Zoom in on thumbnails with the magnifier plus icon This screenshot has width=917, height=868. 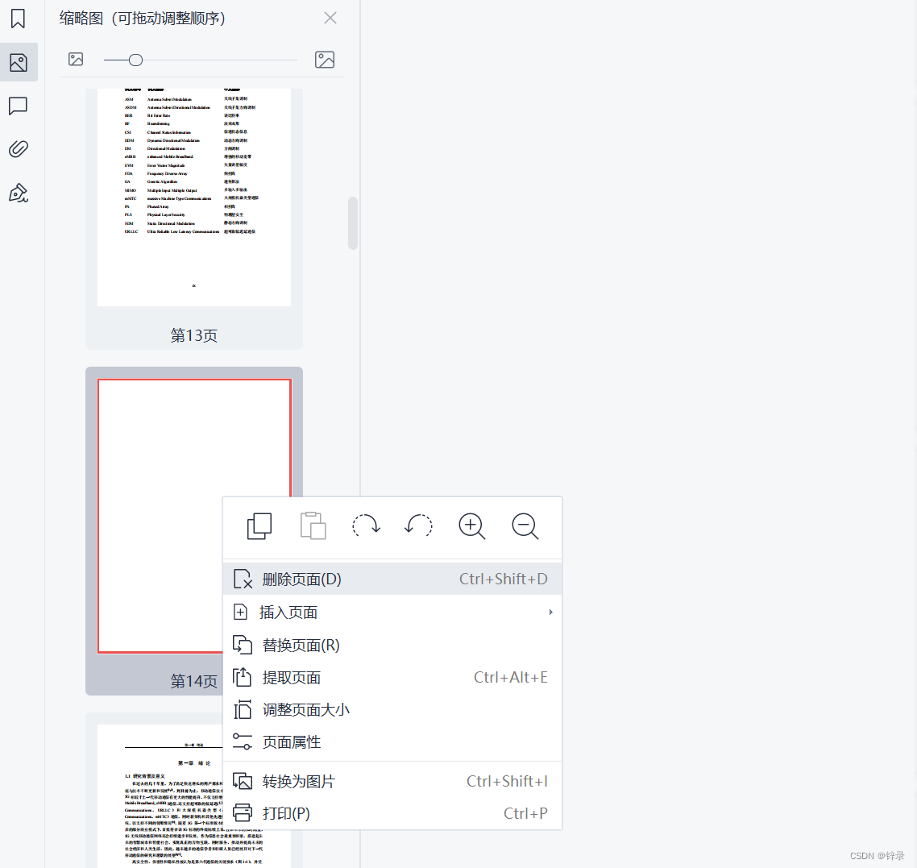[x=471, y=525]
